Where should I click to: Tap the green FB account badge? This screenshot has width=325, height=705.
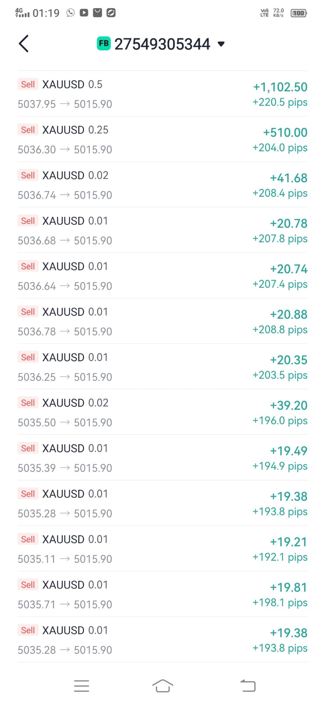103,44
